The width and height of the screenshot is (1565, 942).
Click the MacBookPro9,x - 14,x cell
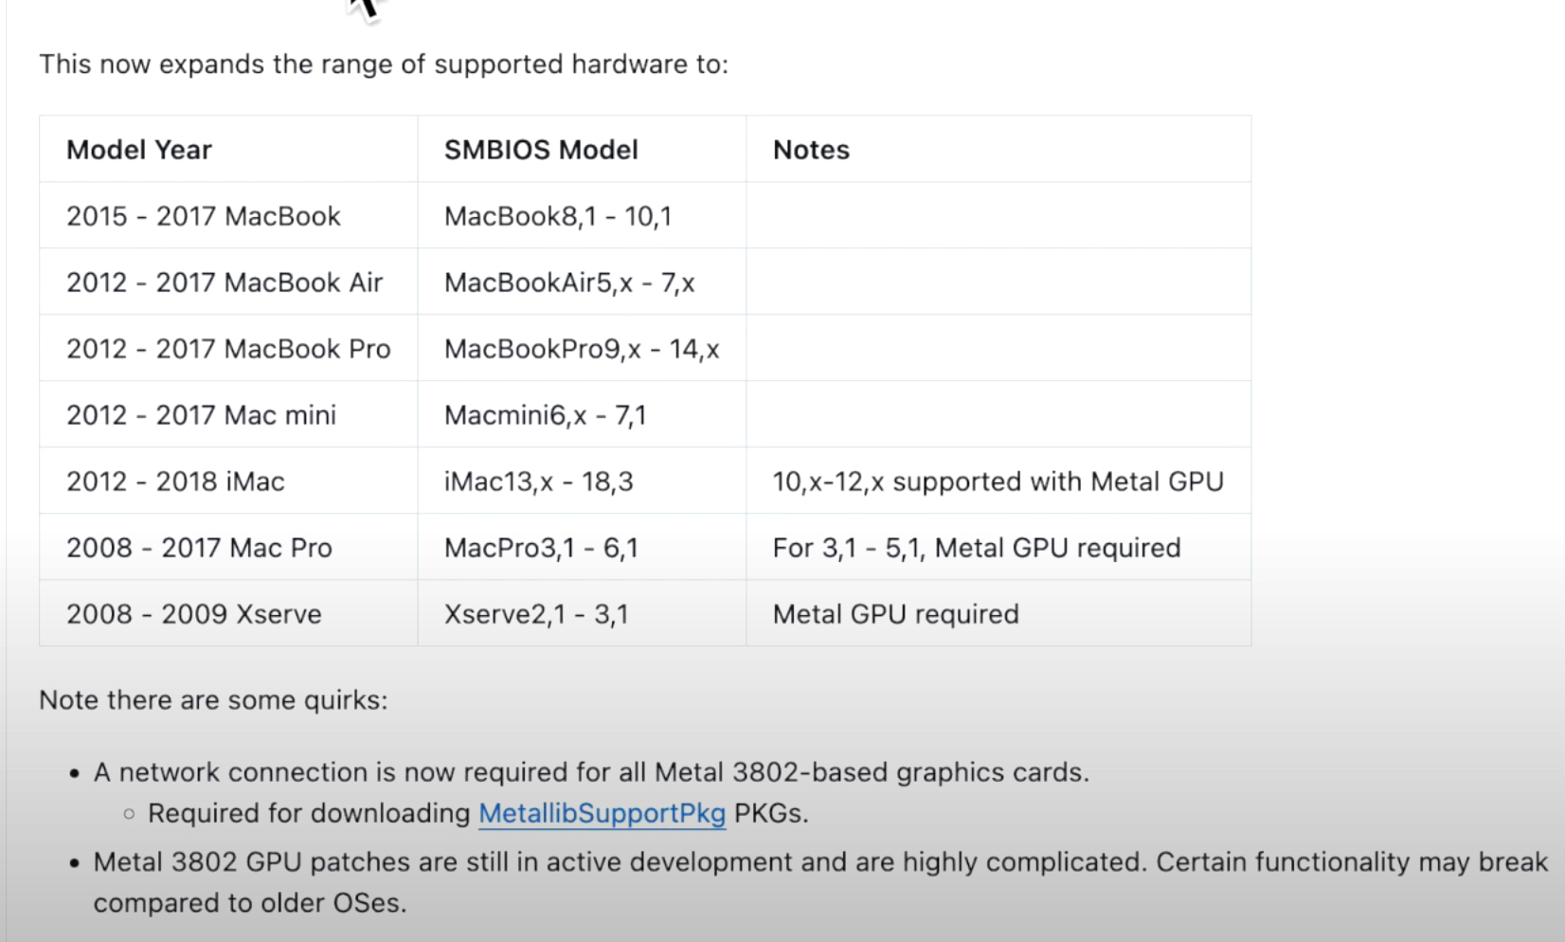coord(582,349)
